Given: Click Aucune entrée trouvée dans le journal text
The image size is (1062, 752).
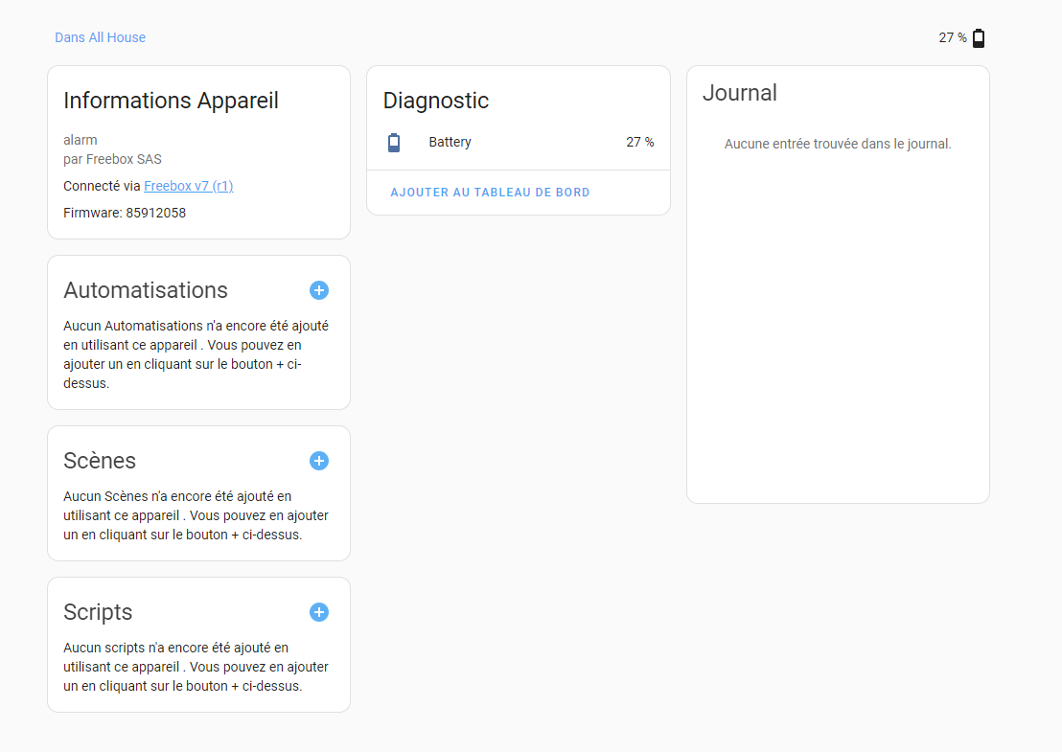Looking at the screenshot, I should (838, 144).
